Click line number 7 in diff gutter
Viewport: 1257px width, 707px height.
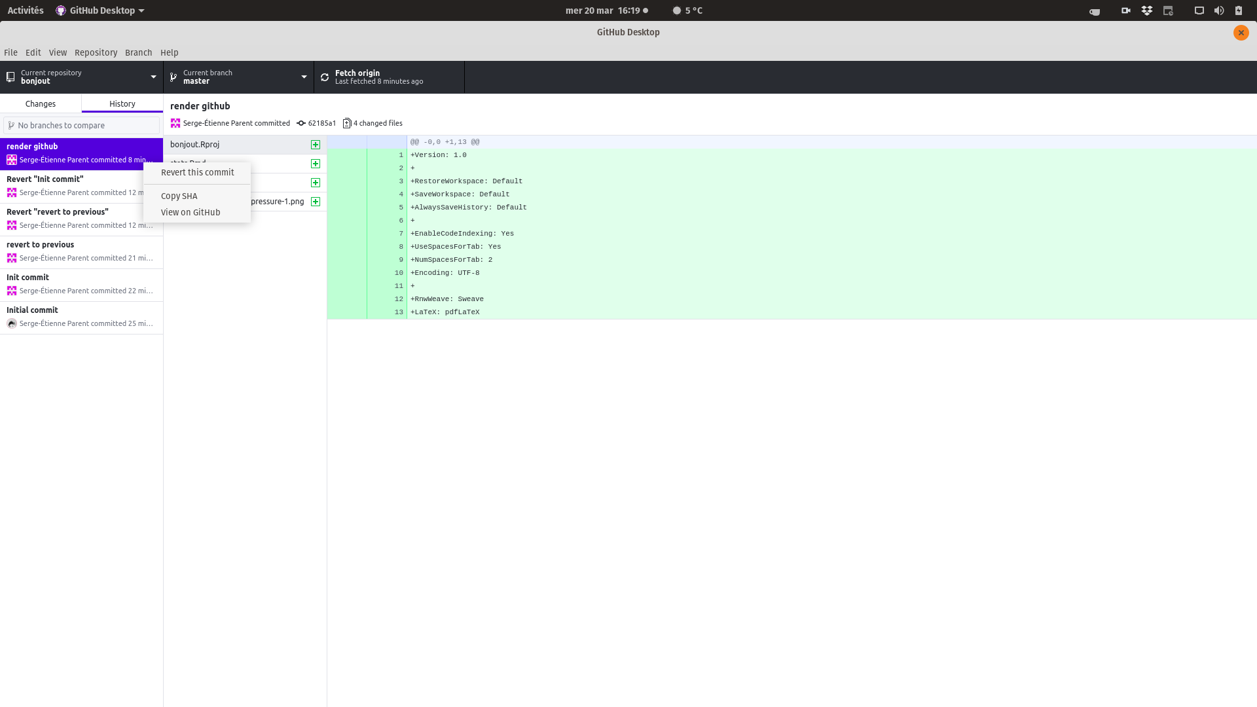tap(401, 234)
